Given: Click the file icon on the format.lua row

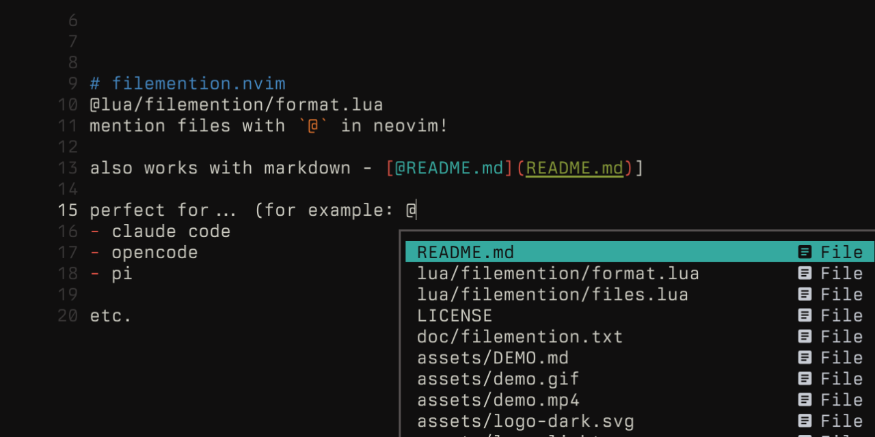Looking at the screenshot, I should pyautogui.click(x=805, y=273).
